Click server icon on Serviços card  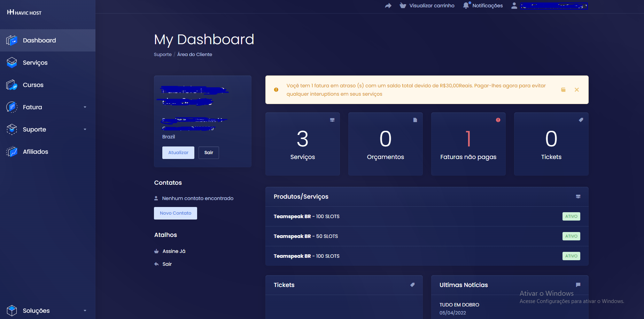point(332,120)
